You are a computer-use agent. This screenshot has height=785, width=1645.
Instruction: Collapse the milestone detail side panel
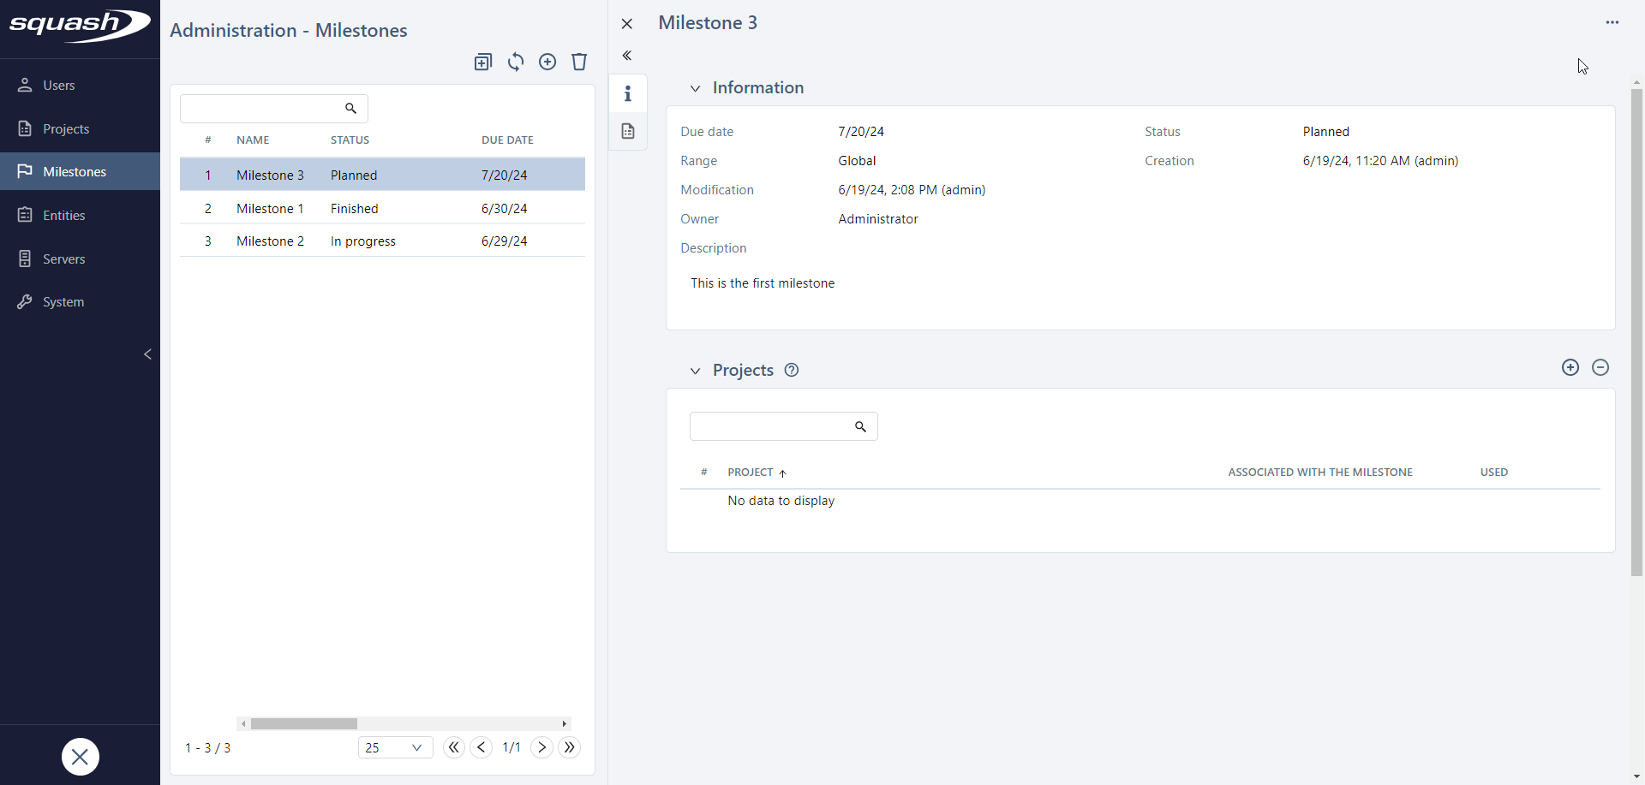[628, 56]
